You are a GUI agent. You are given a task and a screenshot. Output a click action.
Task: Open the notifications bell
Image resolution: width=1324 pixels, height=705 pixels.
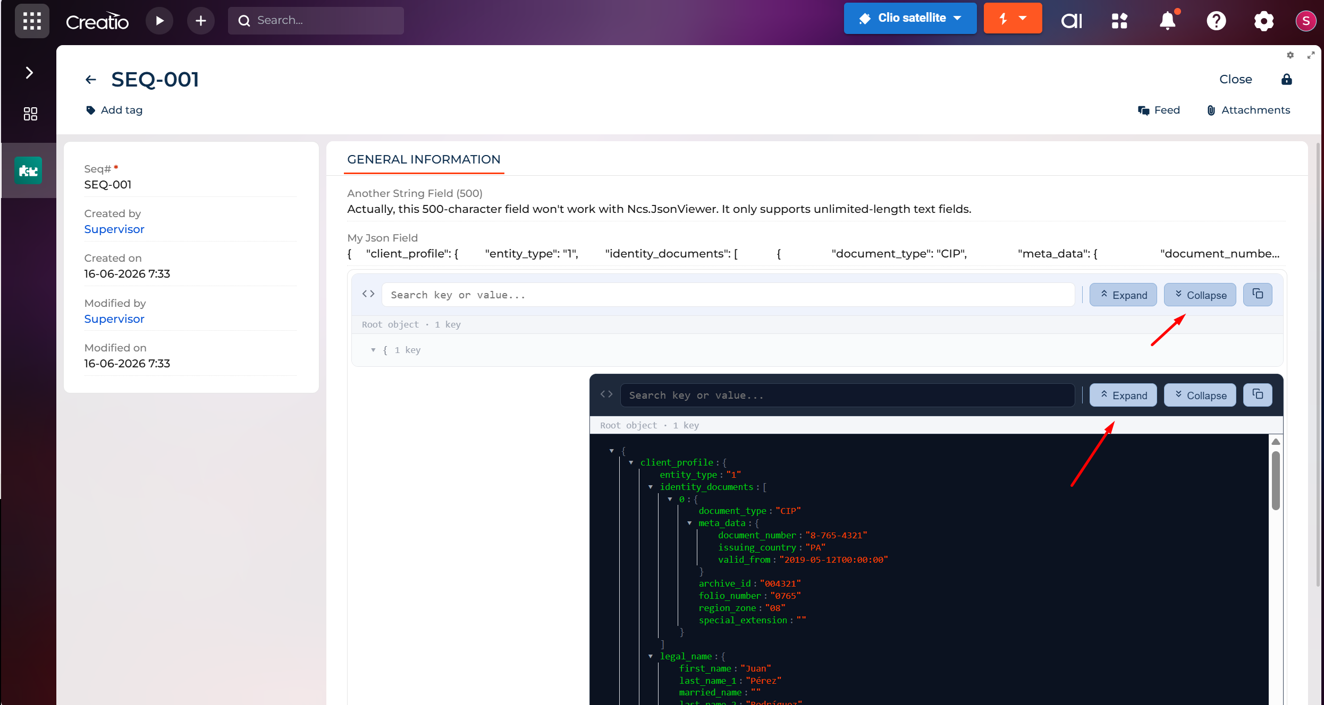click(1168, 21)
